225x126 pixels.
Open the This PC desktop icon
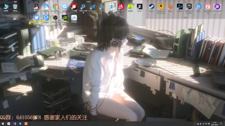pyautogui.click(x=6, y=8)
